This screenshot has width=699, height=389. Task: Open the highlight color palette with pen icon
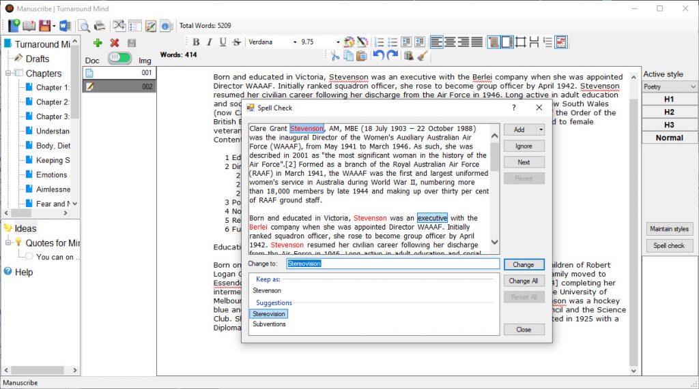point(362,42)
